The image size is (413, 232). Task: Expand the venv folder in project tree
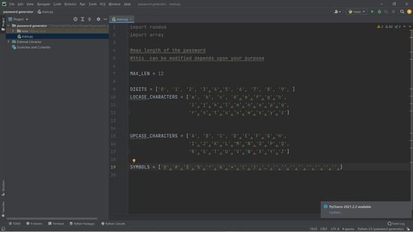(x=13, y=31)
